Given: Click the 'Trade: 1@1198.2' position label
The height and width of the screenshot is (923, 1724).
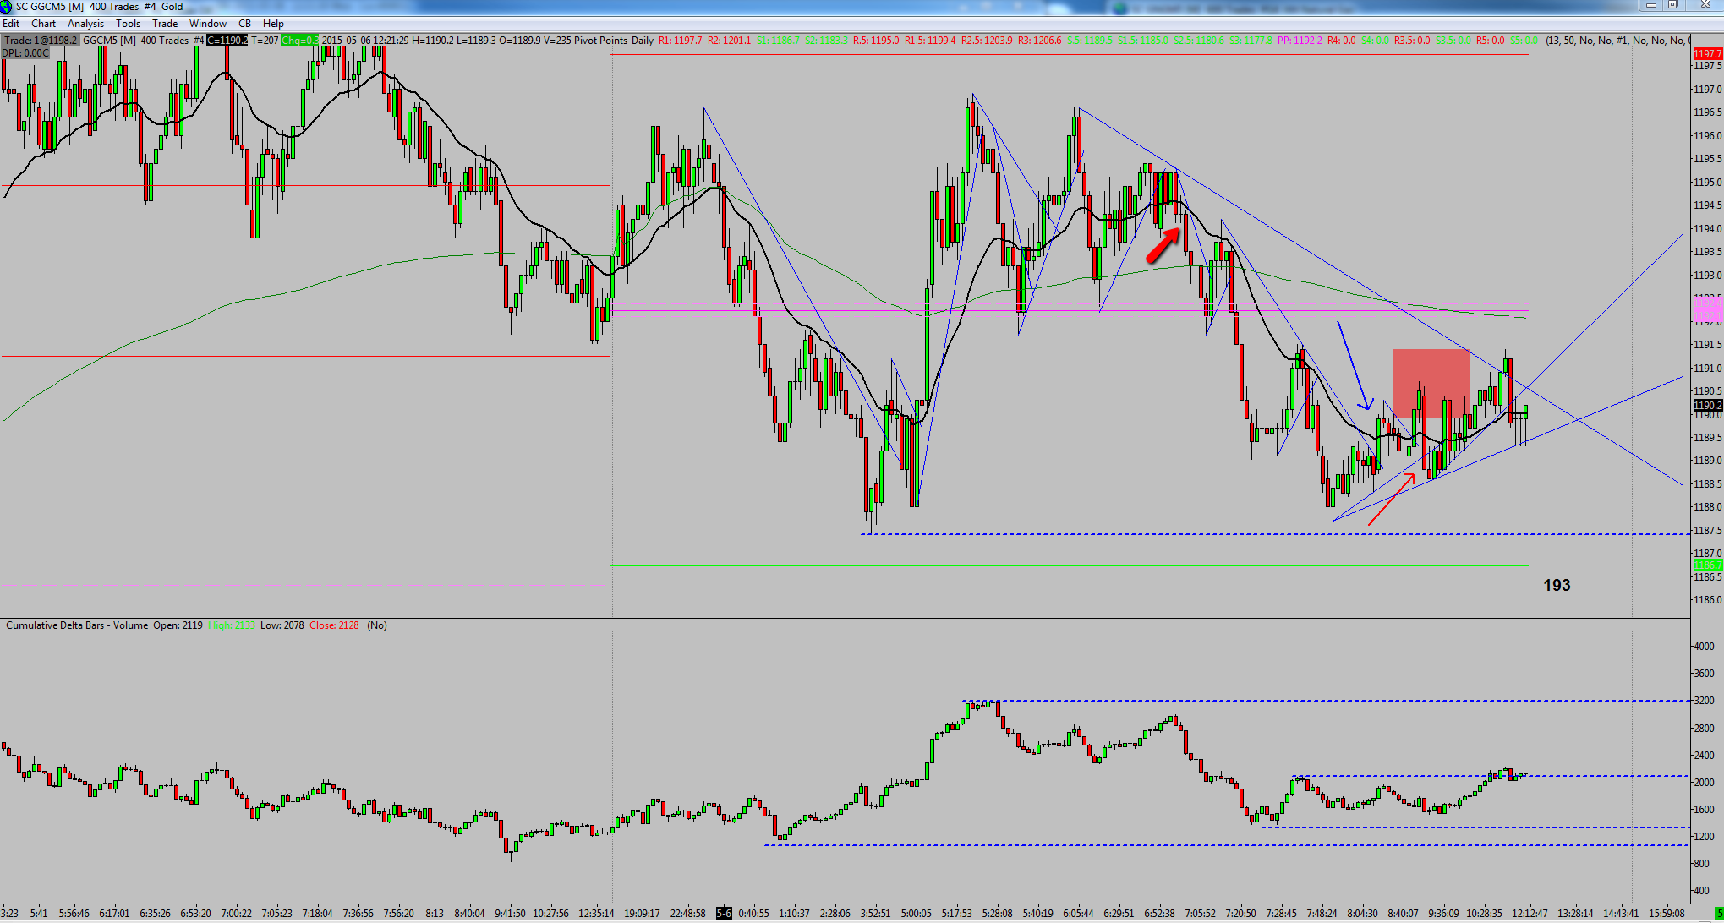Looking at the screenshot, I should coord(41,41).
